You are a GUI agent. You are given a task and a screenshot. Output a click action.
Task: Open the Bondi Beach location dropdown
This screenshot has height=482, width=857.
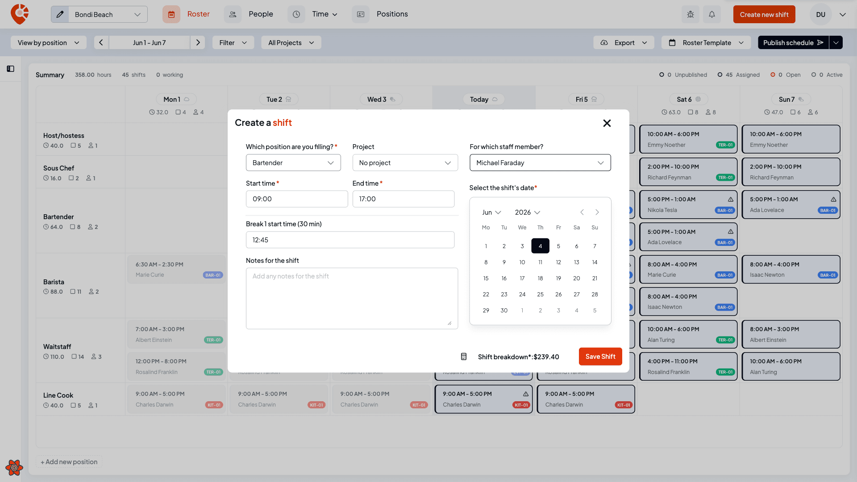coord(108,14)
